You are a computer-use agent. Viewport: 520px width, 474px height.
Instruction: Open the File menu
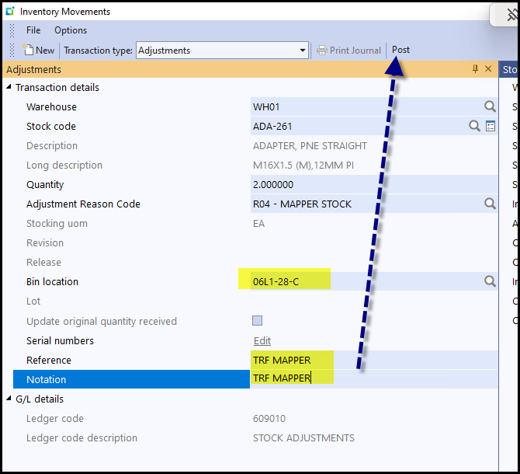coord(33,30)
